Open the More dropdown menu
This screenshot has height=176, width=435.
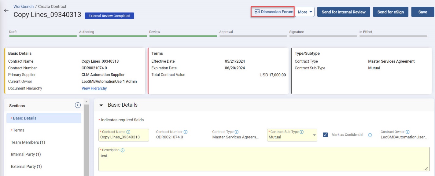coord(304,12)
